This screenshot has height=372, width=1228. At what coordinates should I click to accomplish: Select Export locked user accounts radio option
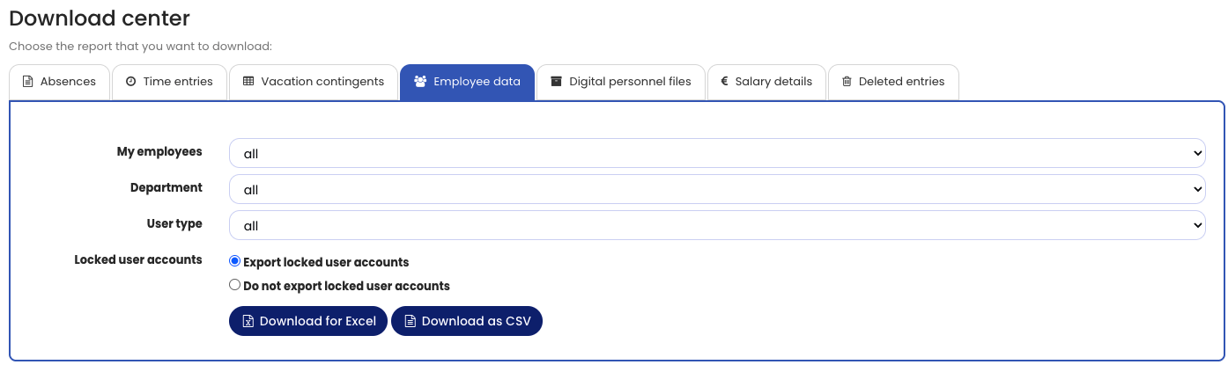point(234,261)
